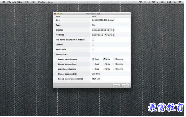Toggle the Locked checkbox
Viewport: 186px width, 117px height.
pos(93,45)
